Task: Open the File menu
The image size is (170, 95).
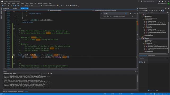Action: tap(2, 3)
